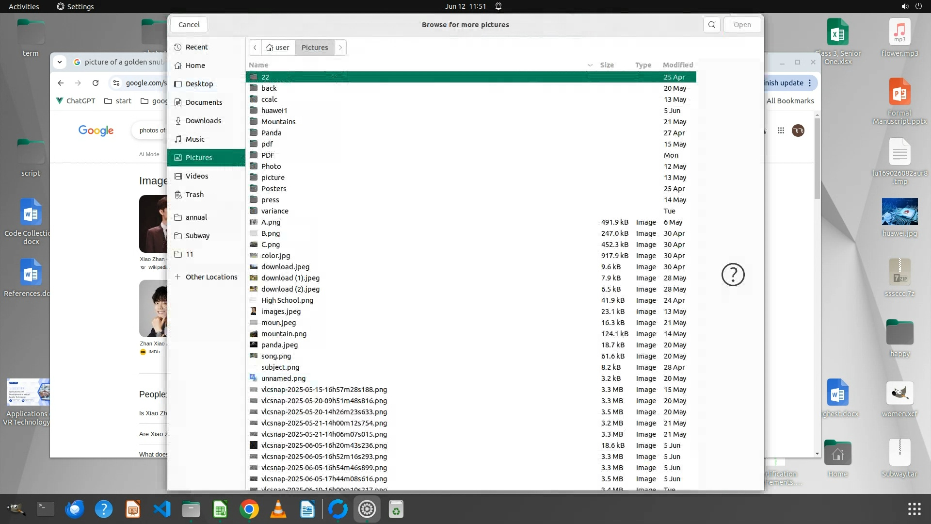Open the Recent sidebar location
The width and height of the screenshot is (931, 524).
click(196, 47)
